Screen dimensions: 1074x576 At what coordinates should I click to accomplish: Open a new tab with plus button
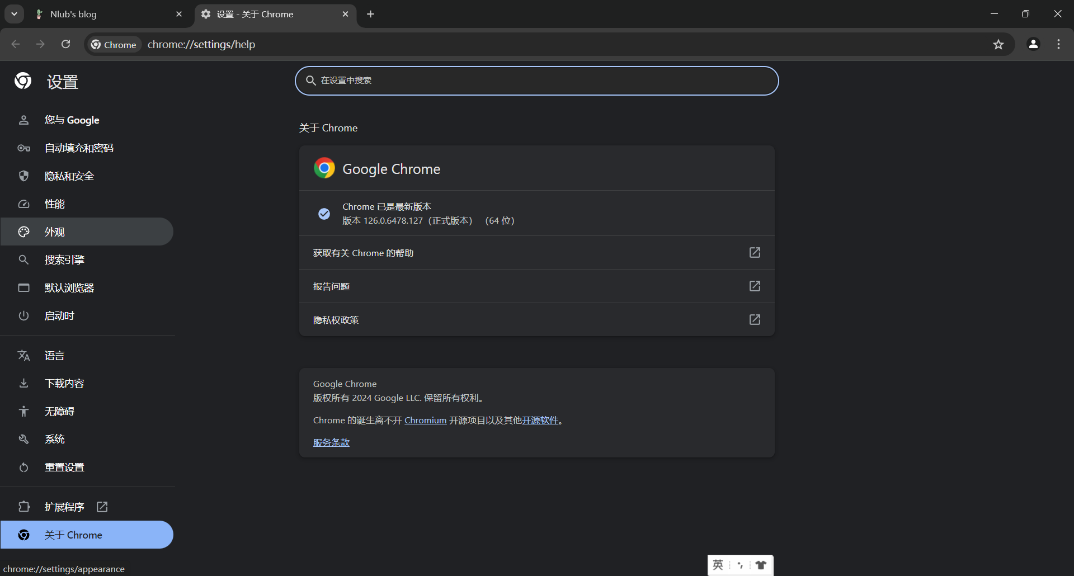pos(370,14)
